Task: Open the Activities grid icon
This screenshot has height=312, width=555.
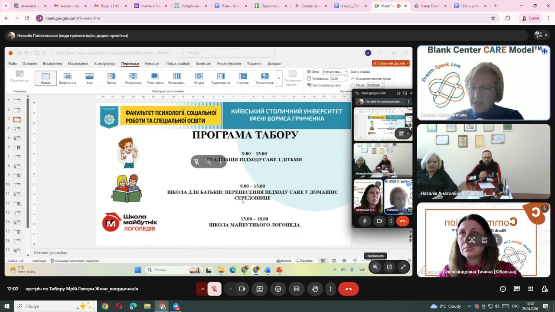Action: click(531, 289)
